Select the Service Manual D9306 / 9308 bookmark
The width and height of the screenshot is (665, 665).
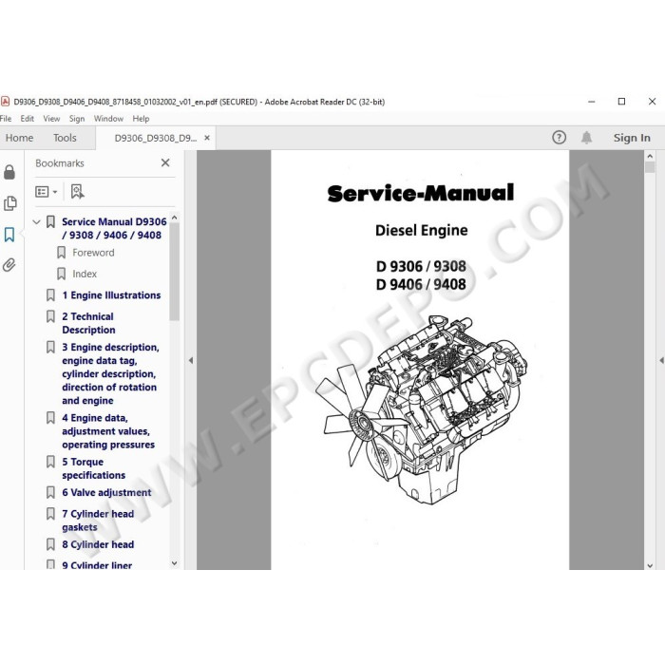click(x=114, y=228)
